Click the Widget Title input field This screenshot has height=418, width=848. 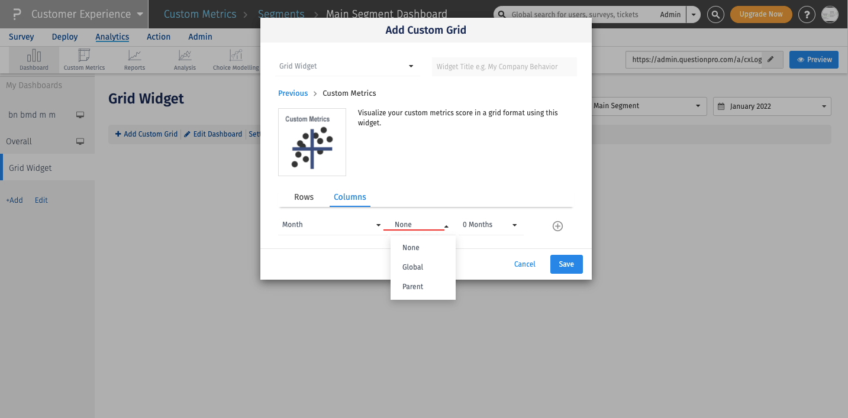coord(504,66)
